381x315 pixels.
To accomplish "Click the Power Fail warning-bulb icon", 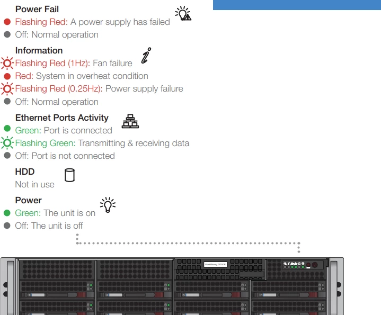I will click(183, 14).
